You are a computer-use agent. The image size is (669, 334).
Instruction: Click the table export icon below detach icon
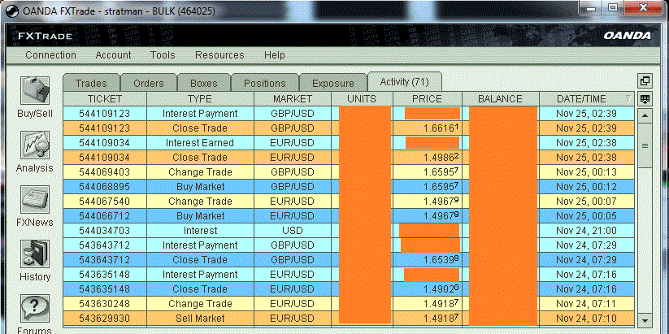(645, 99)
